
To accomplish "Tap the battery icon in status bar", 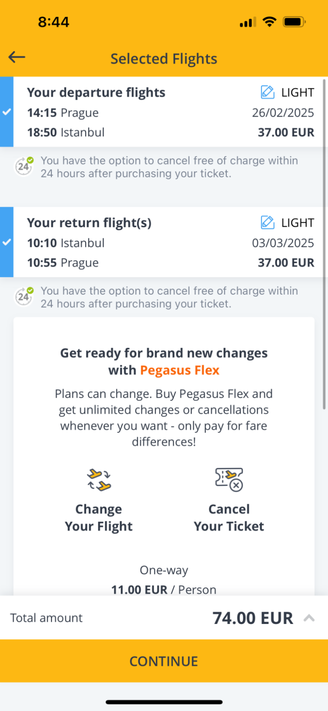I will 294,22.
